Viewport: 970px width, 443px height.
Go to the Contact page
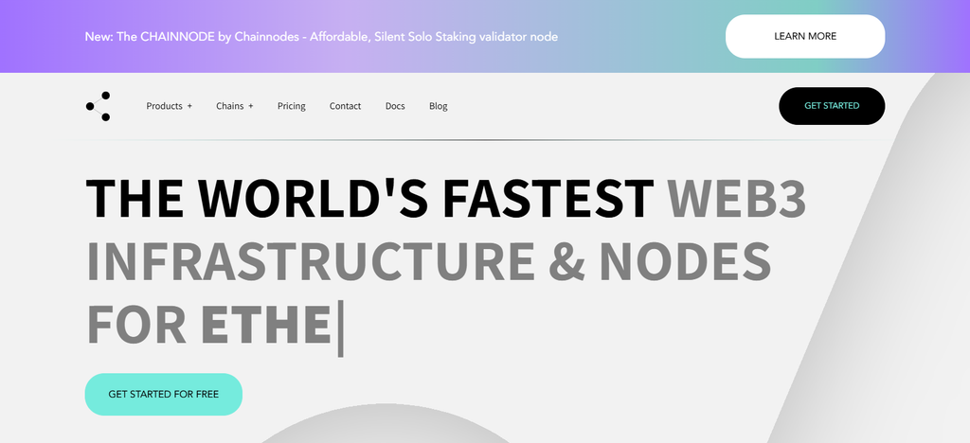point(345,106)
